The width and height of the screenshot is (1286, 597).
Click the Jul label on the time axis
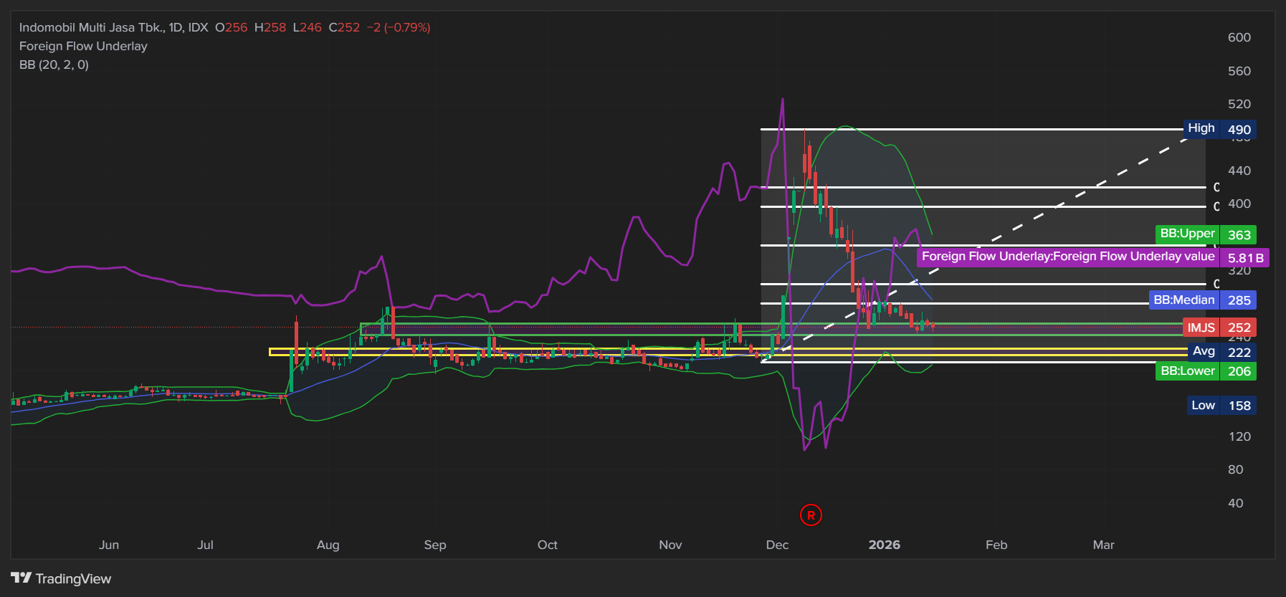(x=206, y=545)
